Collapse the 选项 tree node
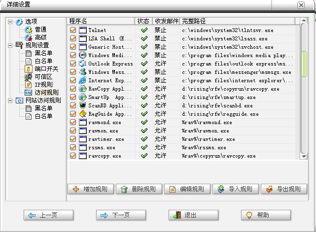Image resolution: width=316 pixels, height=232 pixels. coord(10,22)
